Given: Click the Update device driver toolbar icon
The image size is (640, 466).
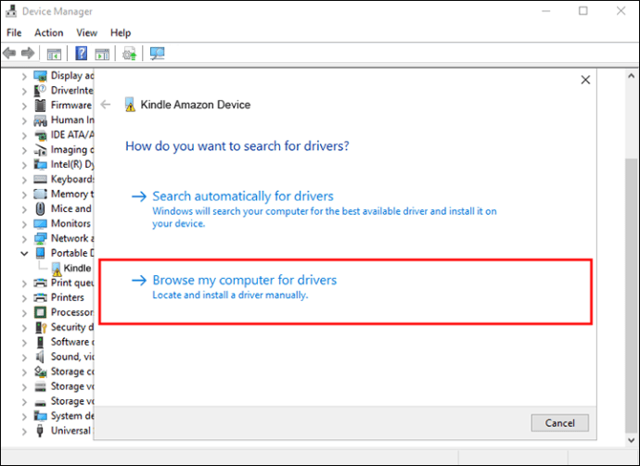Looking at the screenshot, I should [x=129, y=54].
